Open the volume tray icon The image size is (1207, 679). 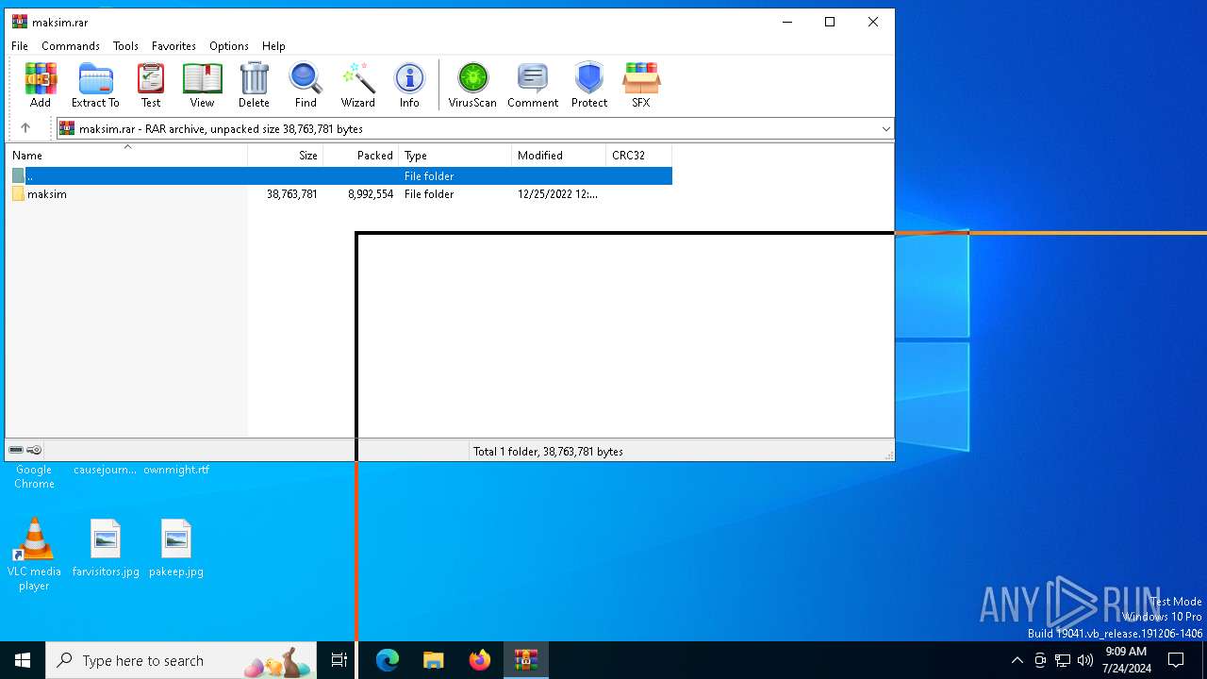[1085, 660]
